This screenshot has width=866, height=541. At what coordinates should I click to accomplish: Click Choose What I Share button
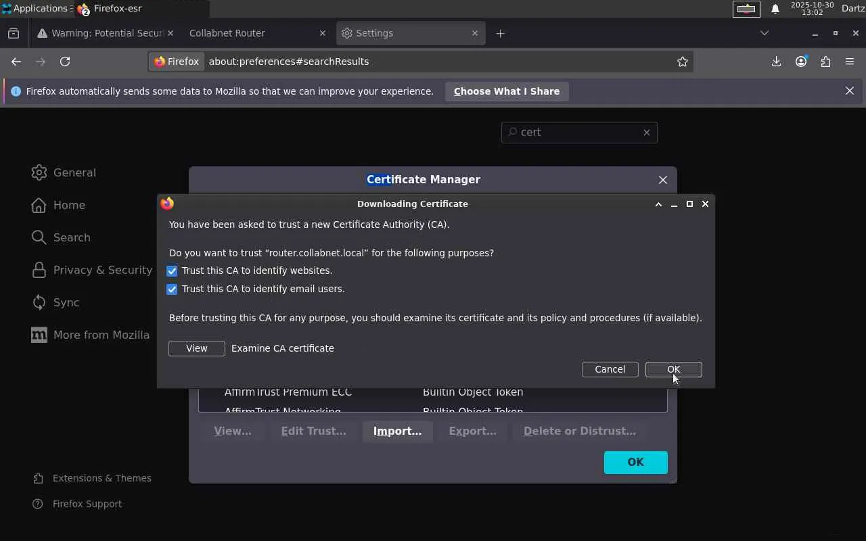click(x=507, y=91)
